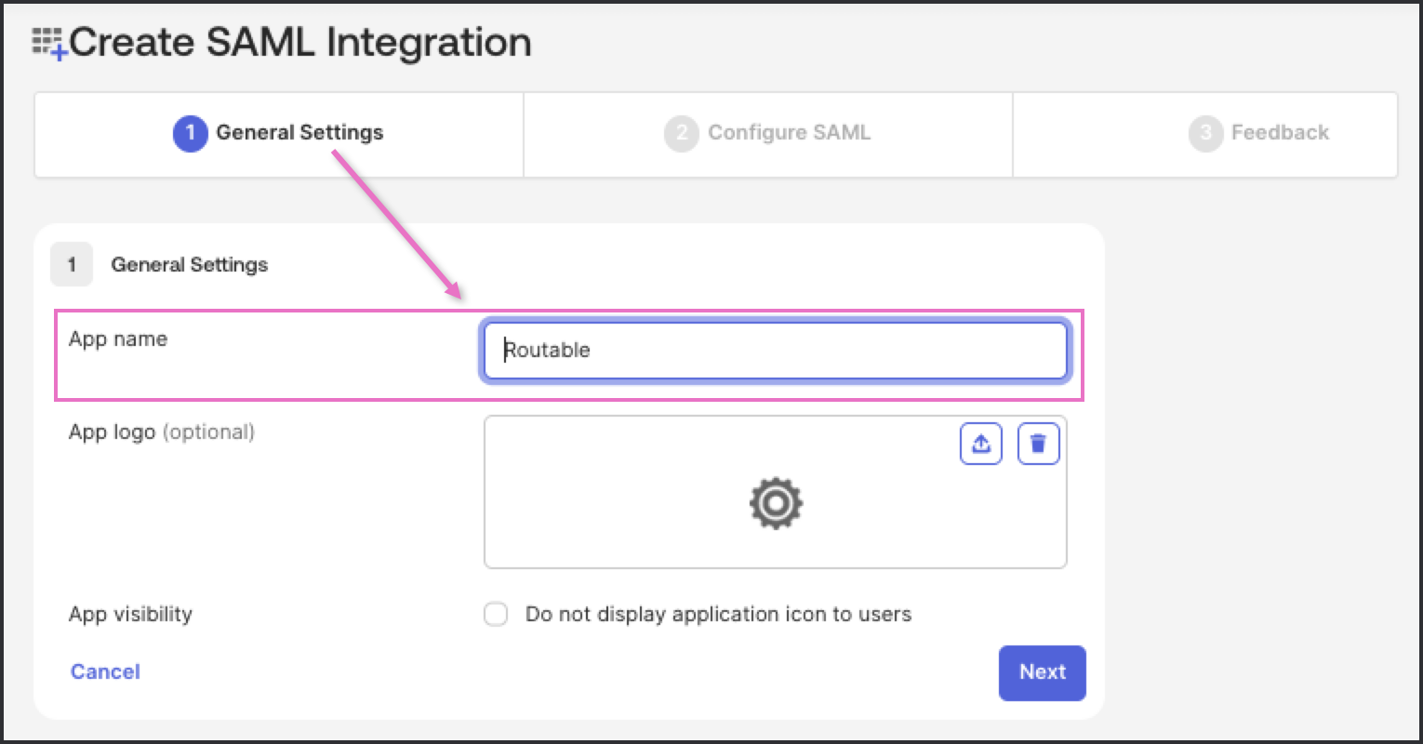Screen dimensions: 1423x744
Task: Click the trash icon to delete the logo
Action: (x=1038, y=444)
